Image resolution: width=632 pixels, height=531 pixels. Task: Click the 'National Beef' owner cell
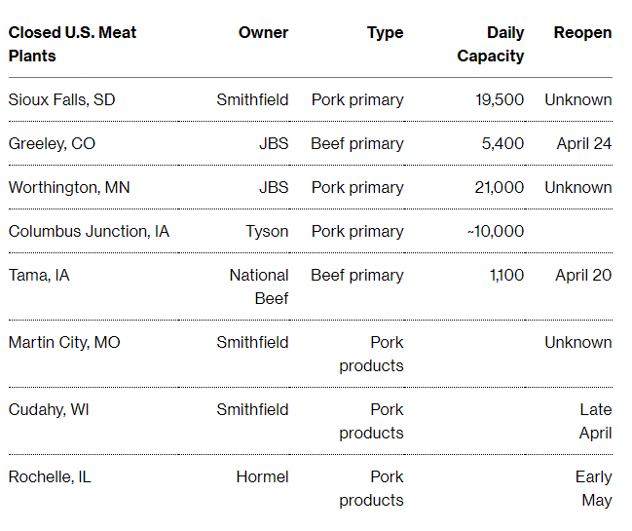[259, 287]
